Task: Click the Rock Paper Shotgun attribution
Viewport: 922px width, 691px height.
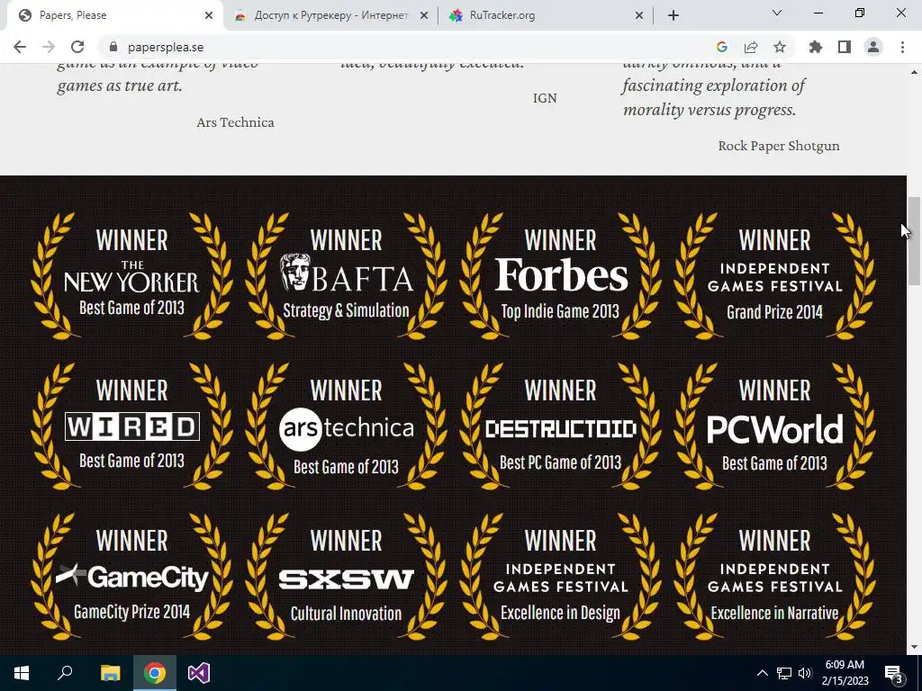Action: [779, 146]
